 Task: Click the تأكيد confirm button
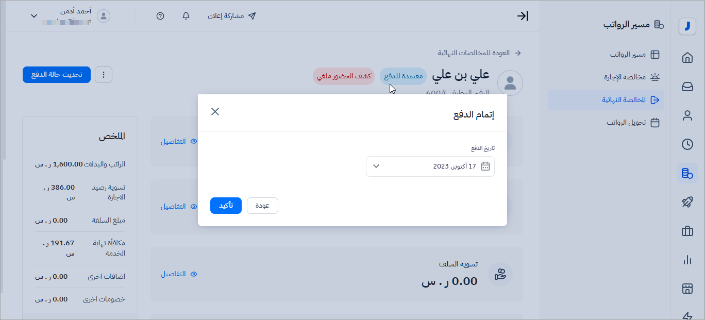[x=226, y=206]
